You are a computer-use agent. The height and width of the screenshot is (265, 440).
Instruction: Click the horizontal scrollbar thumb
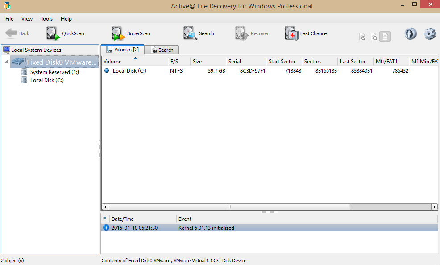click(229, 207)
